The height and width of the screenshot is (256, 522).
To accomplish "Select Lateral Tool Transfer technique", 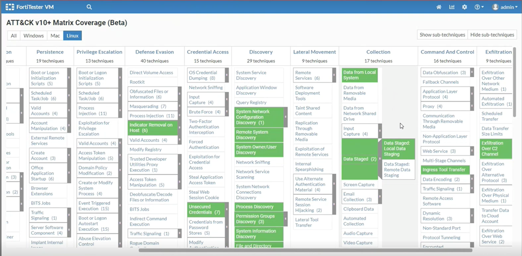I will pos(313,222).
